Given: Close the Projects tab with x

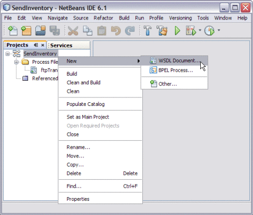Looking at the screenshot, I should 43,45.
